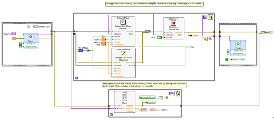Viewport: 274px width, 120px height.
Task: Select the metronome wait icon beside 100
Action: [177, 94]
